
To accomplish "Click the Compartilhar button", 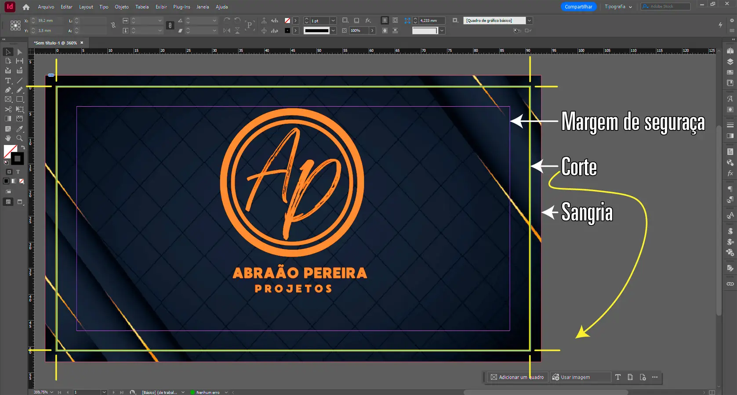I will [x=578, y=7].
